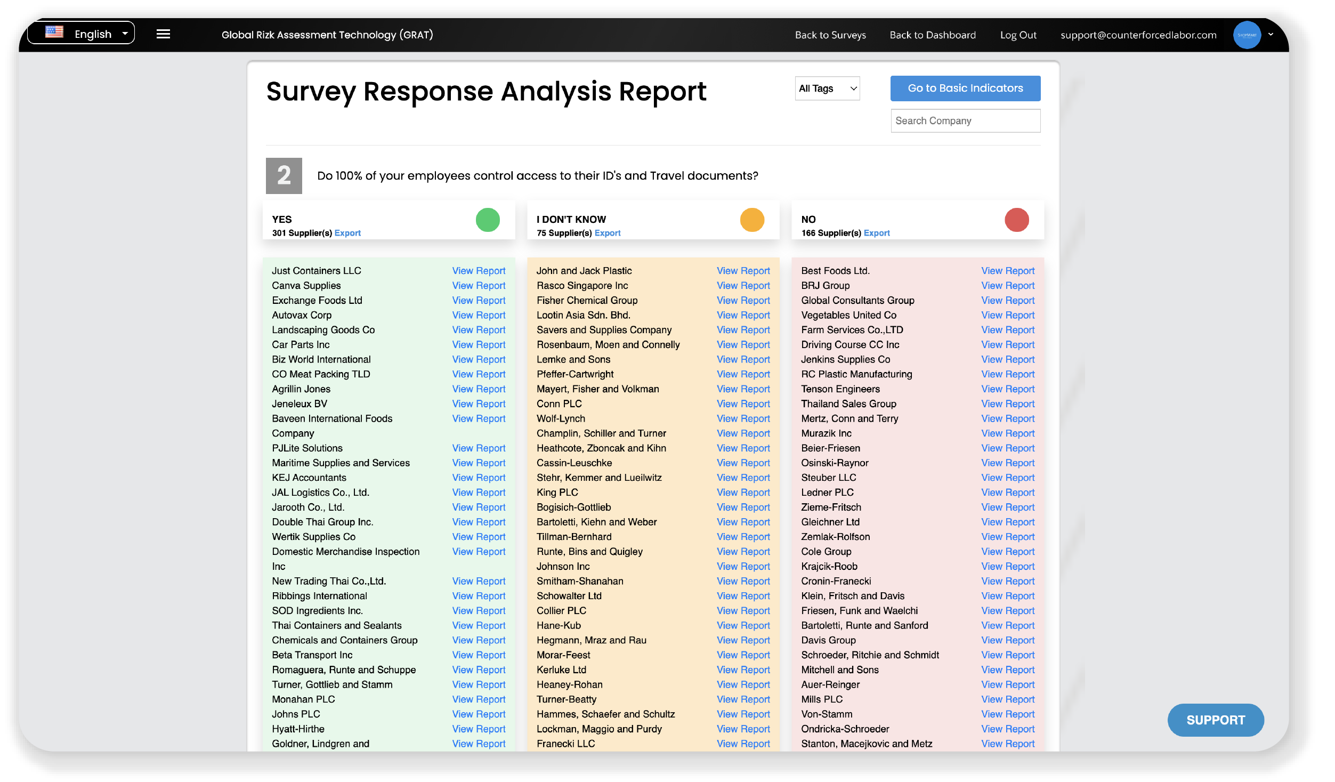View Report for Canva Supplies

click(478, 286)
